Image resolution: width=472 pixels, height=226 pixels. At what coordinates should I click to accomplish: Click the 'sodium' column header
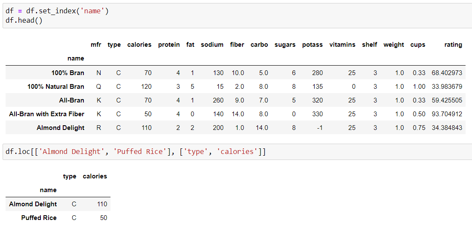coord(212,45)
